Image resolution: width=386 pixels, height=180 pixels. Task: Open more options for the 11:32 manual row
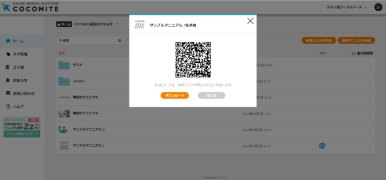coord(370,114)
